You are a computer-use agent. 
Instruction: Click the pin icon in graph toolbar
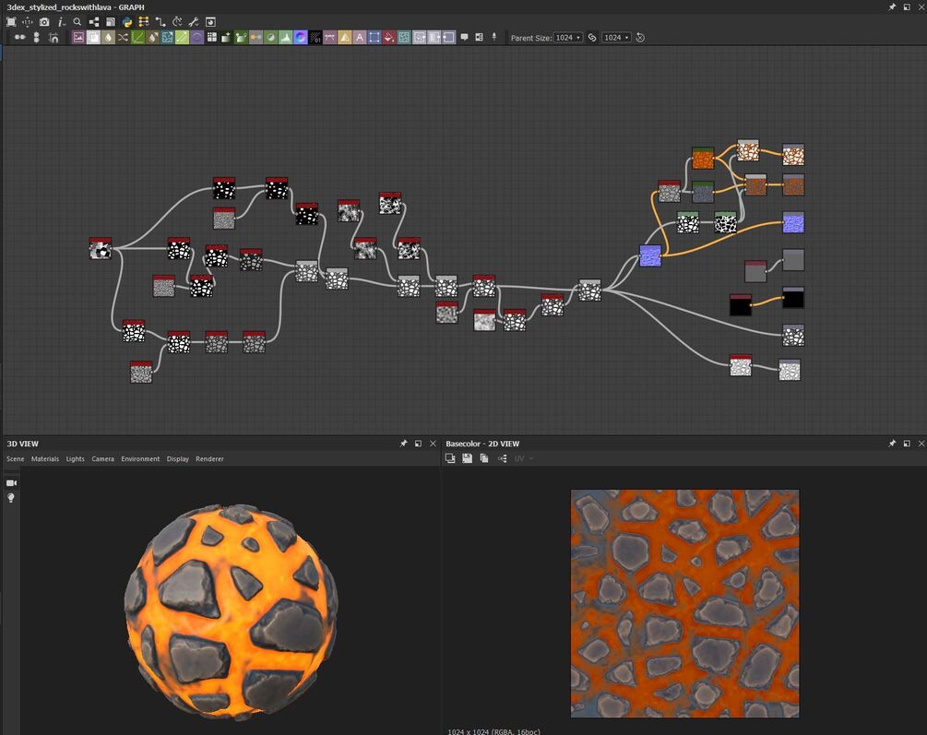494,37
